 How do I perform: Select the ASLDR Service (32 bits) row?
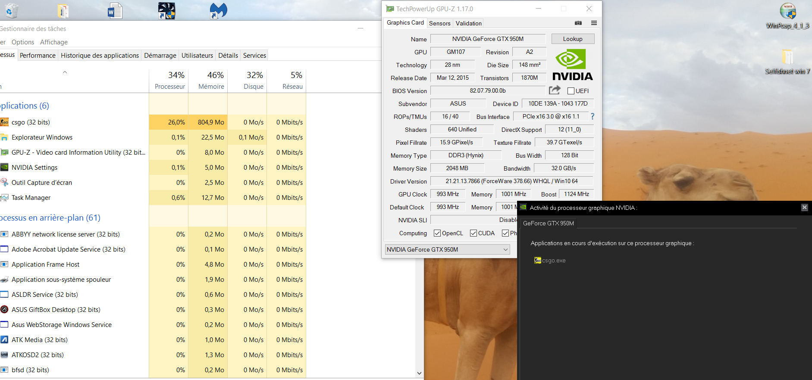[153, 294]
